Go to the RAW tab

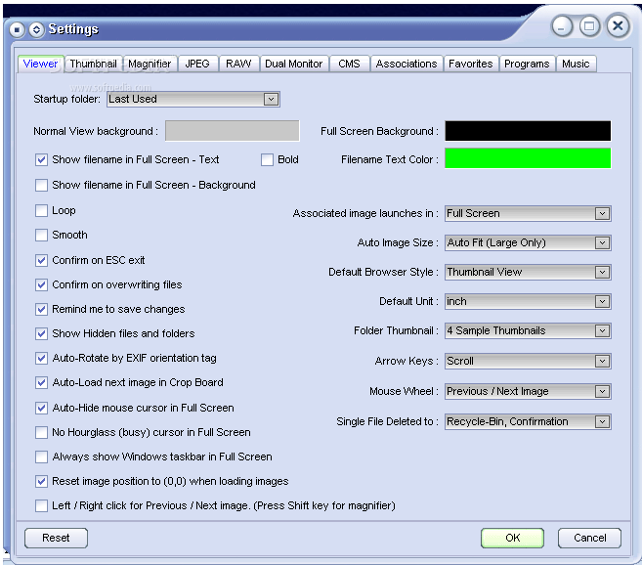[238, 64]
